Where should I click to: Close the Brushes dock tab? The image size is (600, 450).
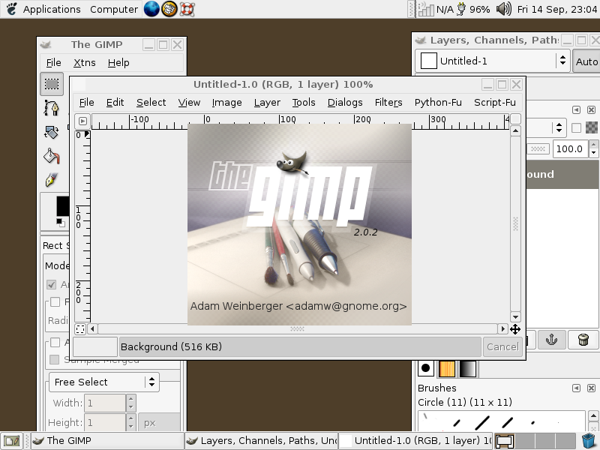(591, 388)
